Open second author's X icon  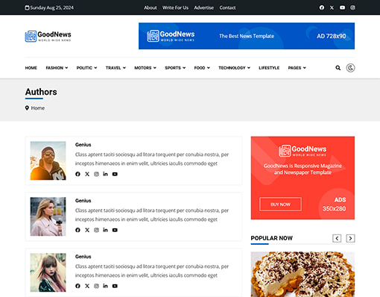pyautogui.click(x=87, y=230)
